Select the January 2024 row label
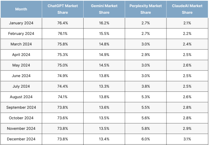The width and height of the screenshot is (209, 145). [21, 23]
